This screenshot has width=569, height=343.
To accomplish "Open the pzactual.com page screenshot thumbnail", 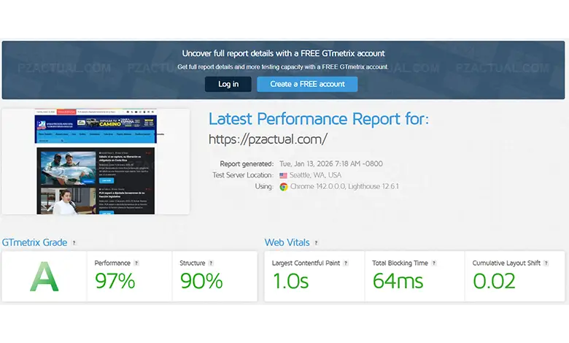I will click(x=96, y=161).
